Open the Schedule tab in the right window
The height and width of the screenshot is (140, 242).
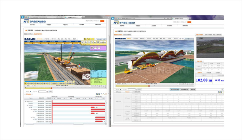pos(119,92)
